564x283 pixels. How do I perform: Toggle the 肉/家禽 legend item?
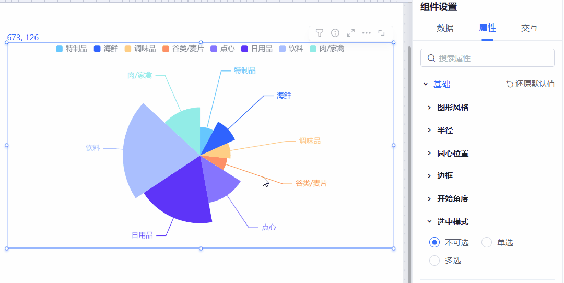327,49
